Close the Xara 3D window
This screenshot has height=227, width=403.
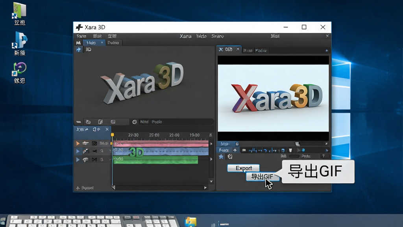coord(323,27)
